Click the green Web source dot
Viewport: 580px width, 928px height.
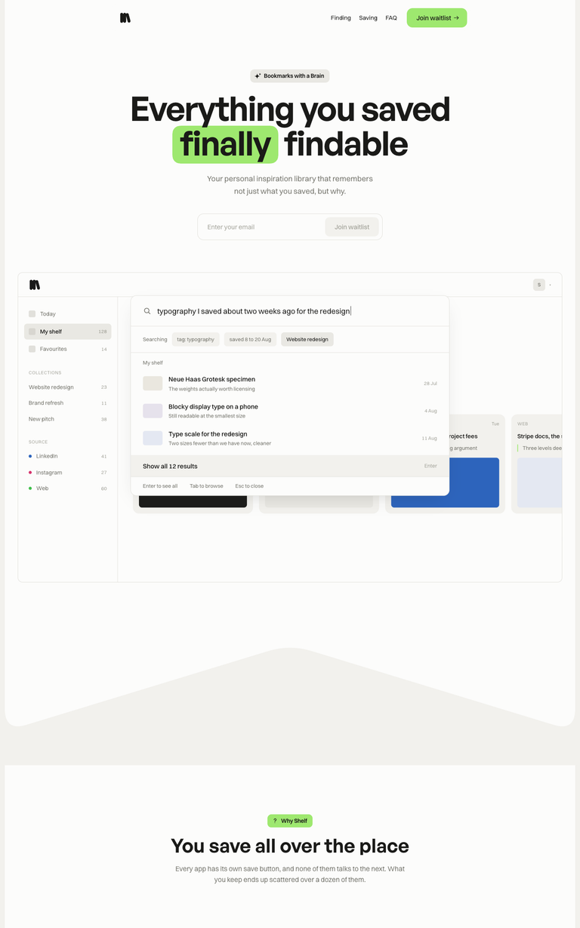click(x=30, y=489)
